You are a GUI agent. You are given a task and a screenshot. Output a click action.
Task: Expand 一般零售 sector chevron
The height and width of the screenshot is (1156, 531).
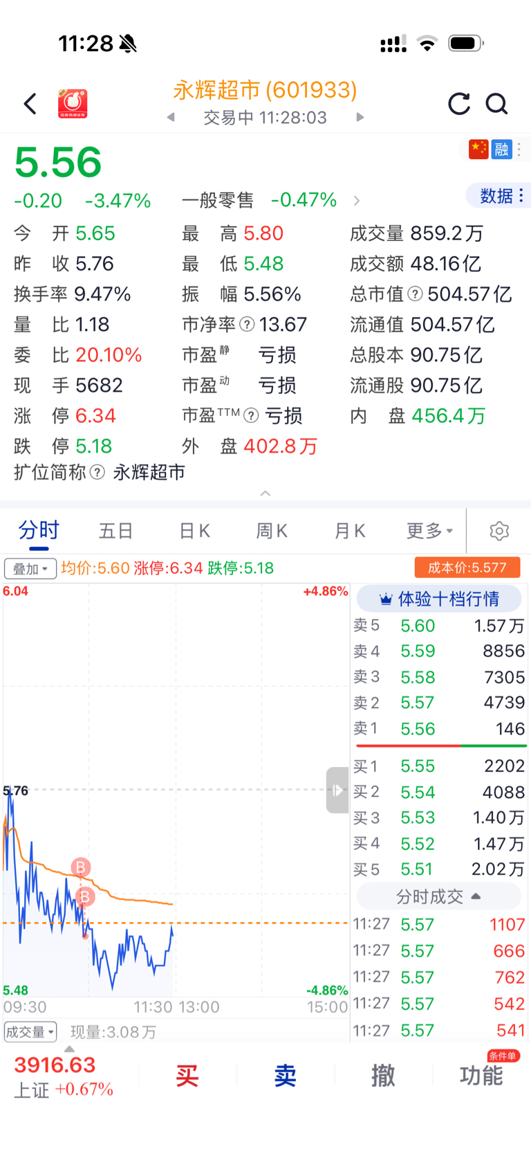click(357, 201)
